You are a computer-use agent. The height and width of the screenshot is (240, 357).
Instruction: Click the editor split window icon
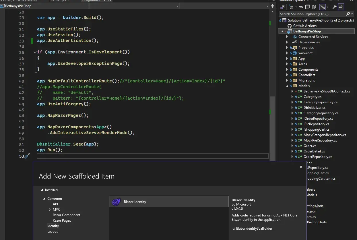pyautogui.click(x=272, y=6)
